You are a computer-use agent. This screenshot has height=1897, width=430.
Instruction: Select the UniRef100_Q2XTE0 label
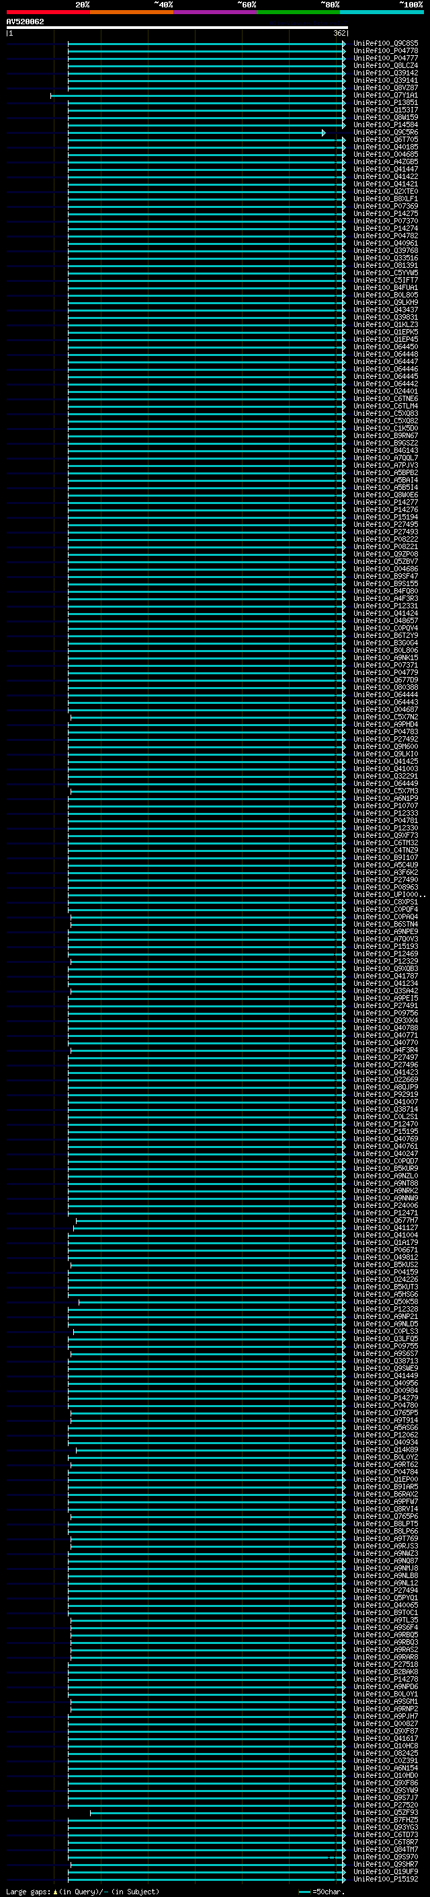click(x=385, y=192)
